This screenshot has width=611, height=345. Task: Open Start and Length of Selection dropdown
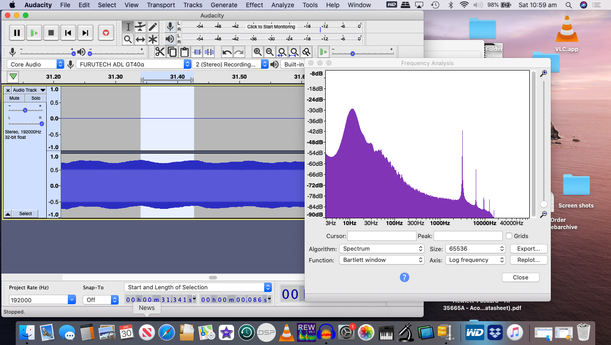click(x=198, y=287)
